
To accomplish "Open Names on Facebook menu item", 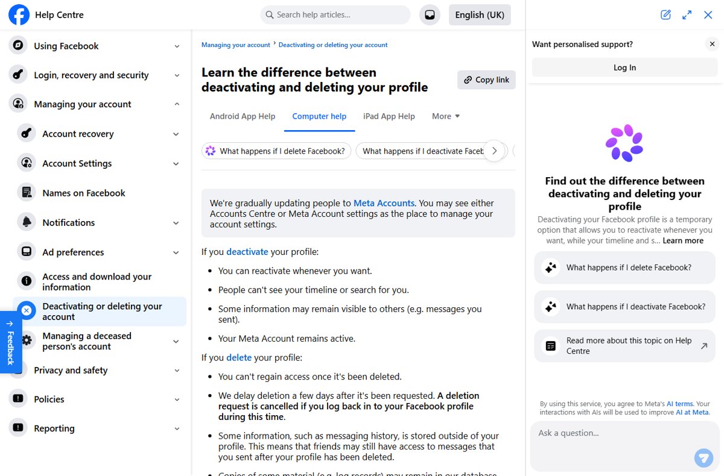I will (x=100, y=193).
